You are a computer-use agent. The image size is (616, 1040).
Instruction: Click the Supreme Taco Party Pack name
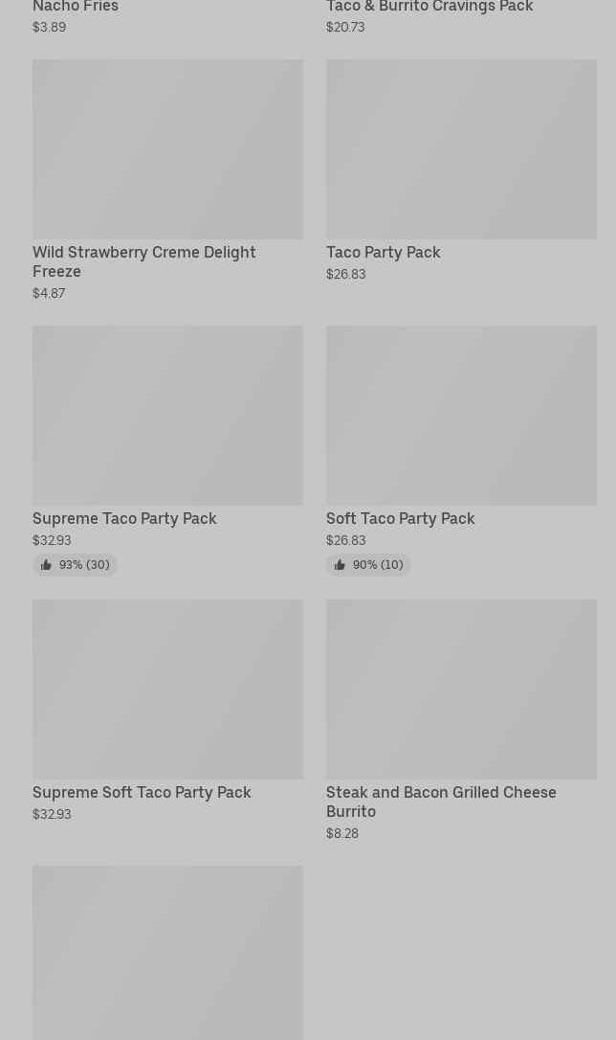[124, 518]
